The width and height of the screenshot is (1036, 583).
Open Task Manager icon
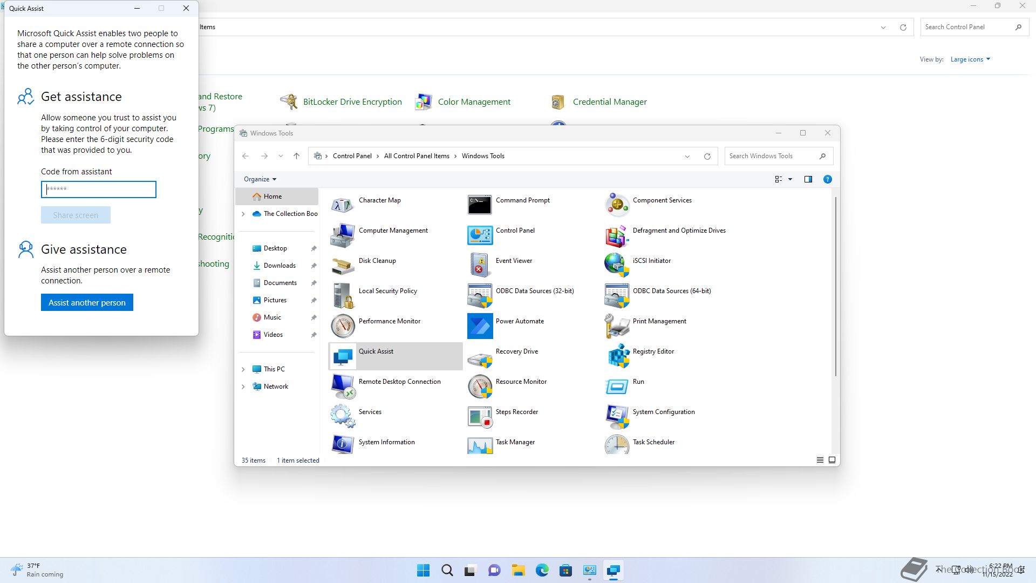(480, 444)
